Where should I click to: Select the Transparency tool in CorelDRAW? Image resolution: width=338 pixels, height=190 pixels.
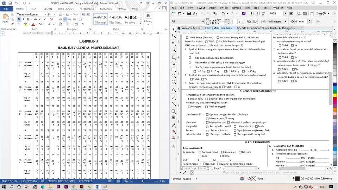(174, 118)
